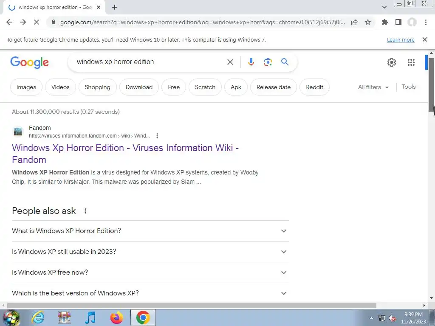The image size is (435, 326).
Task: Bookmark this page with the star icon
Action: coord(368,22)
